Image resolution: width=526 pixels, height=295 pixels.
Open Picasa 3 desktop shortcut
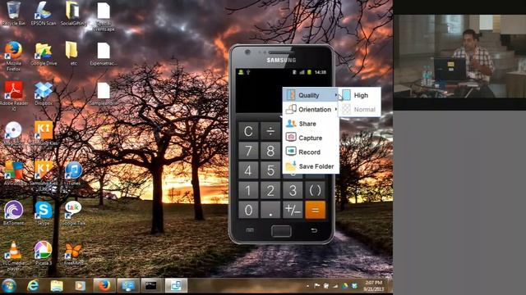point(44,253)
